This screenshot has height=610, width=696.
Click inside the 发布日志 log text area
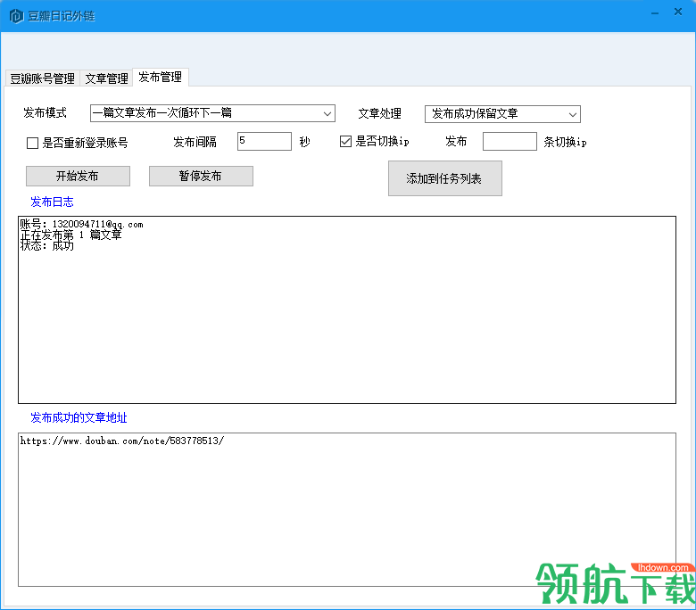[x=347, y=310]
